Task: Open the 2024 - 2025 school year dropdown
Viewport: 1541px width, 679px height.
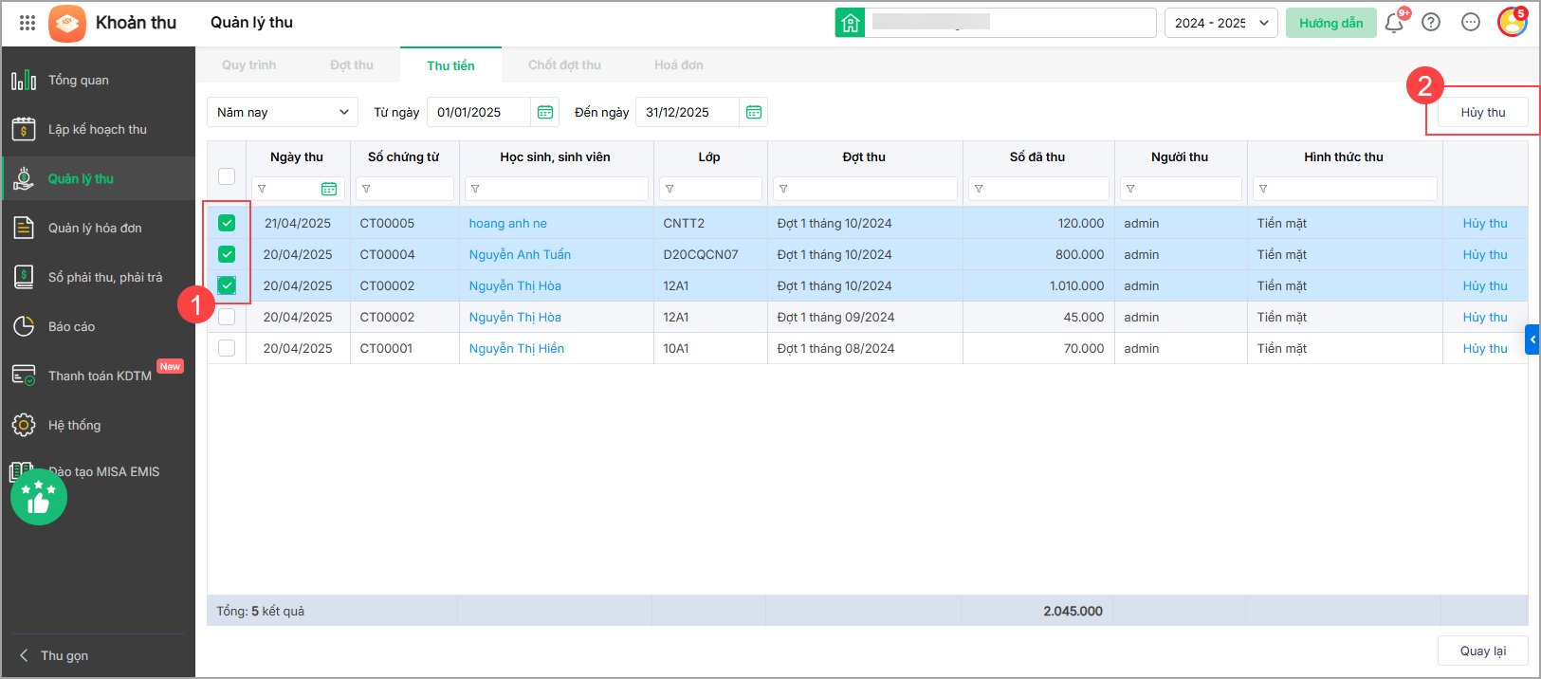Action: (1220, 23)
